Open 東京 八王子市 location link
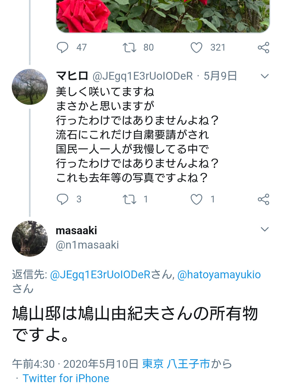Image resolution: width=282 pixels, height=391 pixels. tap(176, 364)
